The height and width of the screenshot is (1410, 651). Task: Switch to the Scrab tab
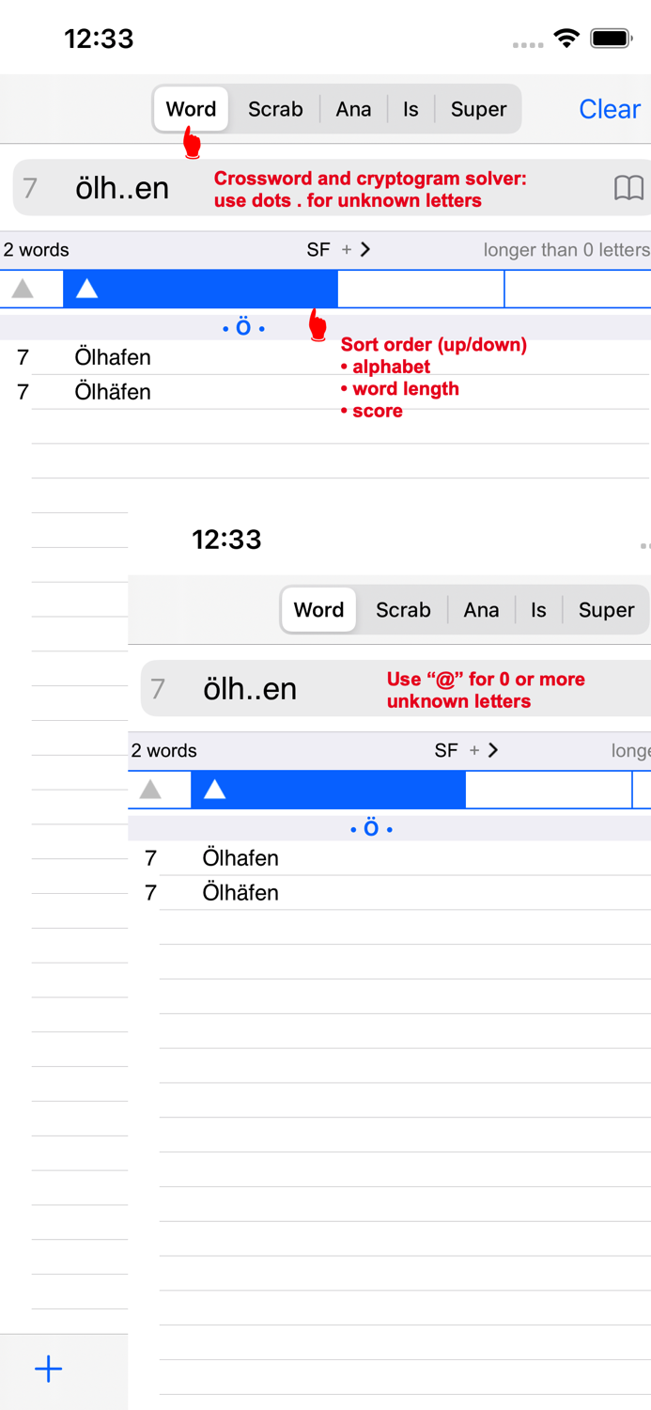click(x=275, y=109)
